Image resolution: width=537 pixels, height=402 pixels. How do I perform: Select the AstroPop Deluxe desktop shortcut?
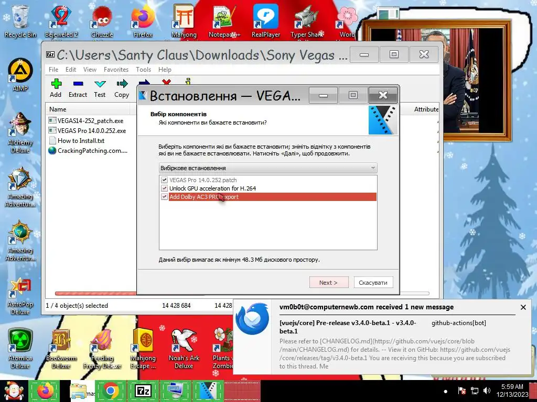click(20, 296)
